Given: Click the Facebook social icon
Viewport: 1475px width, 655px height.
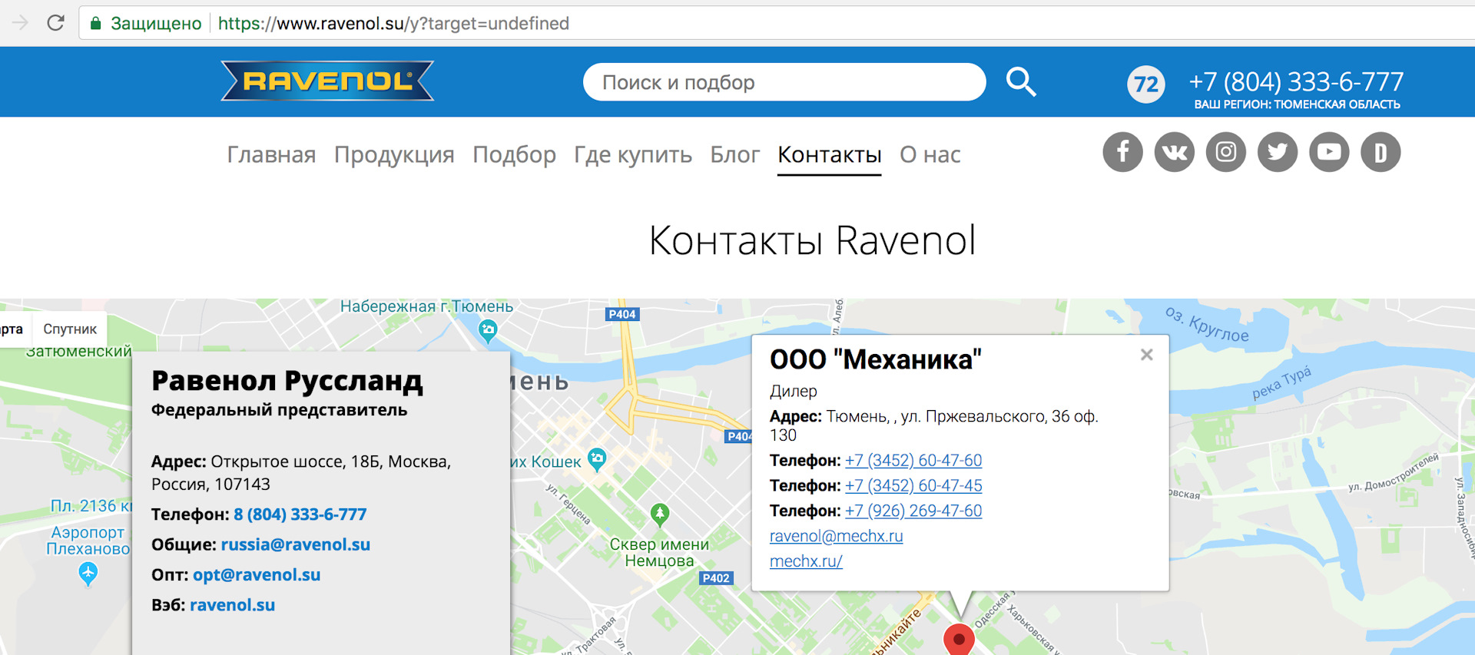Looking at the screenshot, I should [x=1122, y=152].
